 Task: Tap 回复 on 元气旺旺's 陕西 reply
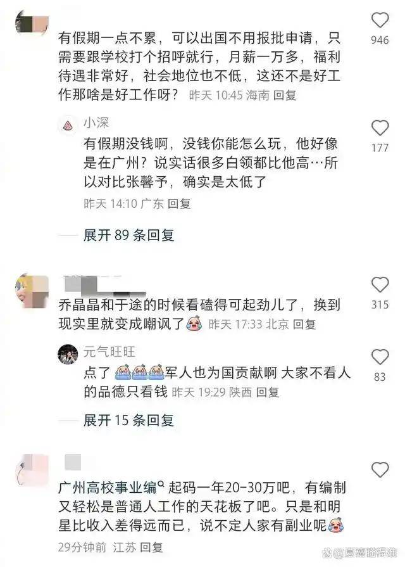[x=267, y=392]
